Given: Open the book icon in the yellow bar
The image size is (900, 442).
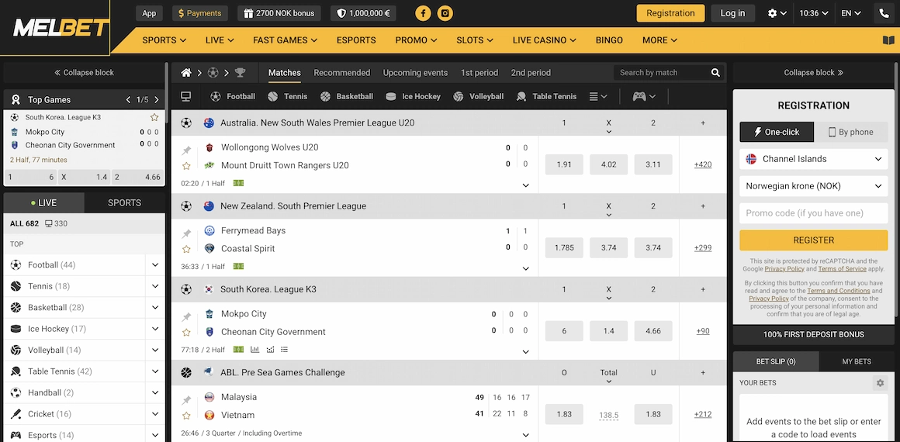Looking at the screenshot, I should point(888,40).
